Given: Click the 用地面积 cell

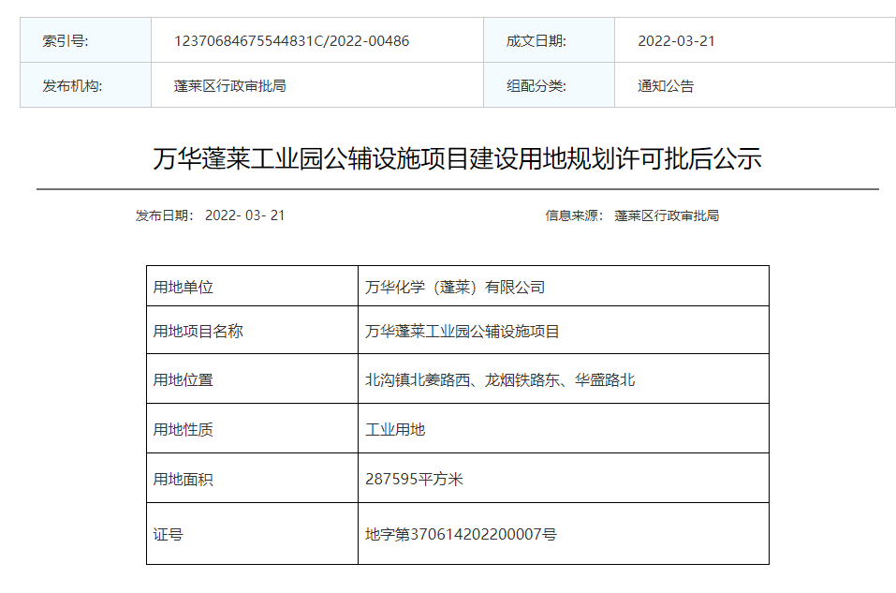Looking at the screenshot, I should (252, 478).
